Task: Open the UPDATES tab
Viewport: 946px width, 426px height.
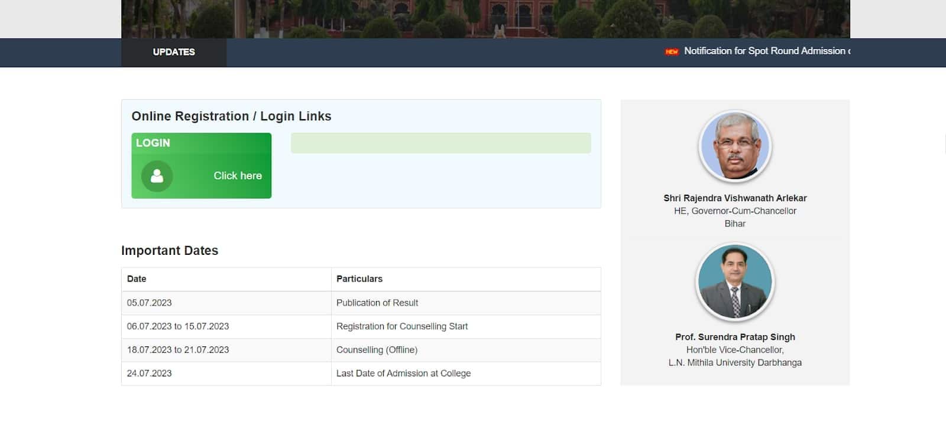Action: coord(174,52)
